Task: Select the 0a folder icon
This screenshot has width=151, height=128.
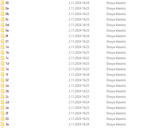Action: (3, 8)
